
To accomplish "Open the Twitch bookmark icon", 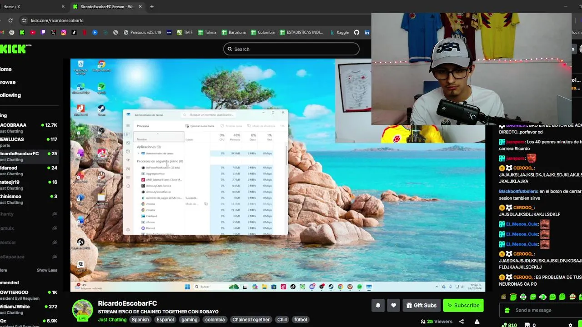I will coord(43,33).
